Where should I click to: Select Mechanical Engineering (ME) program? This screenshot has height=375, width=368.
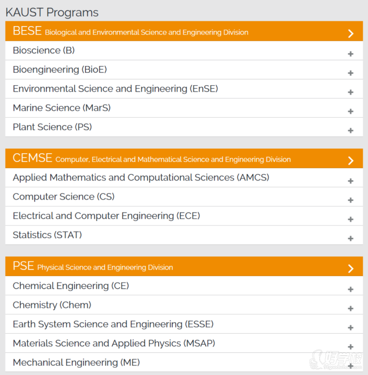coord(76,363)
